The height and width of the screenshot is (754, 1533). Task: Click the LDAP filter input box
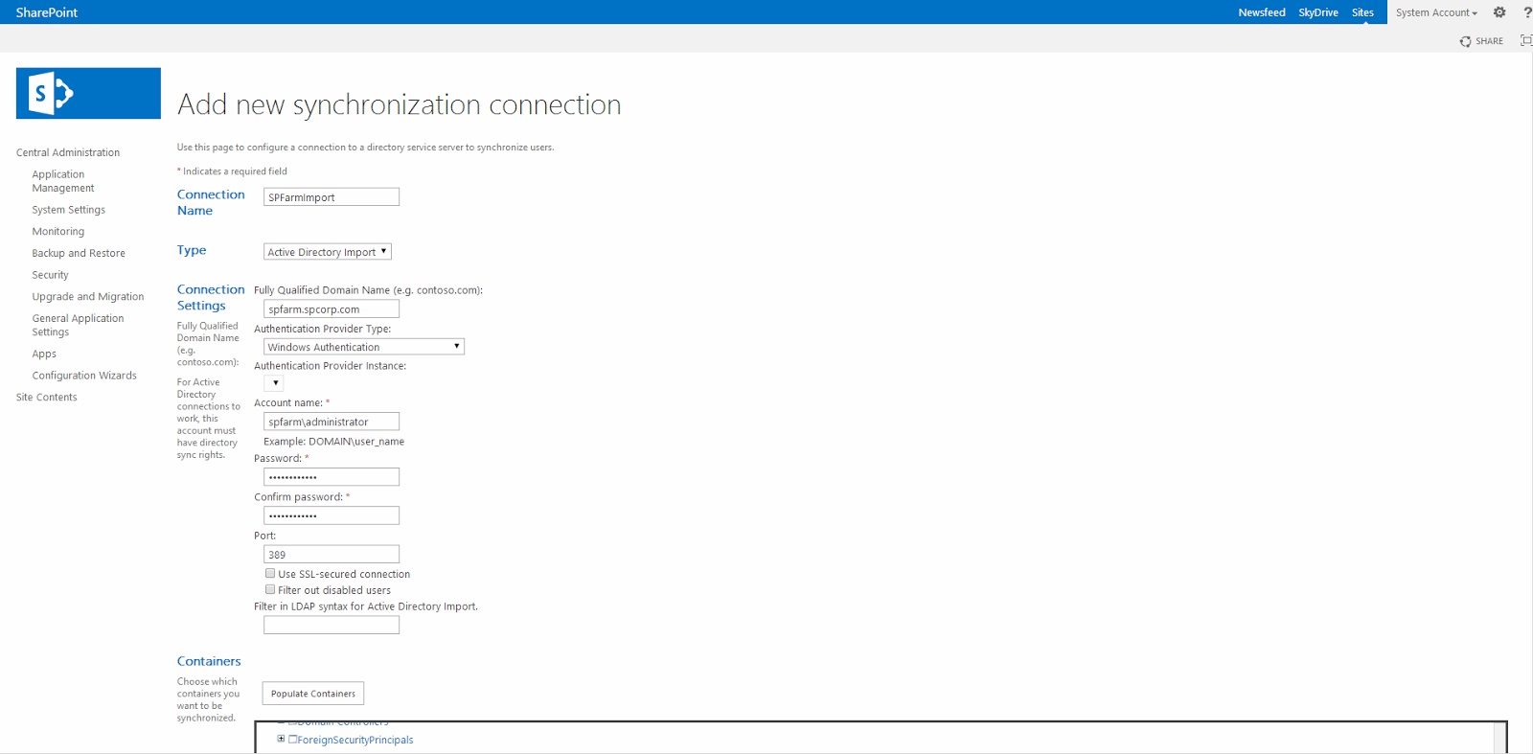pyautogui.click(x=332, y=626)
